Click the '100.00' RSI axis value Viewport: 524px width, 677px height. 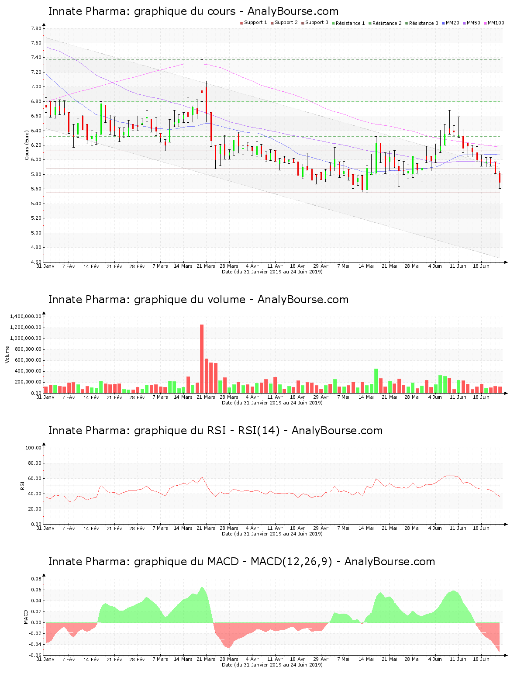(x=33, y=448)
